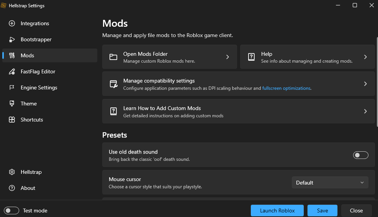Click the vertical scrollbar on the right
Viewport: 378px width, 217px height.
[377, 82]
